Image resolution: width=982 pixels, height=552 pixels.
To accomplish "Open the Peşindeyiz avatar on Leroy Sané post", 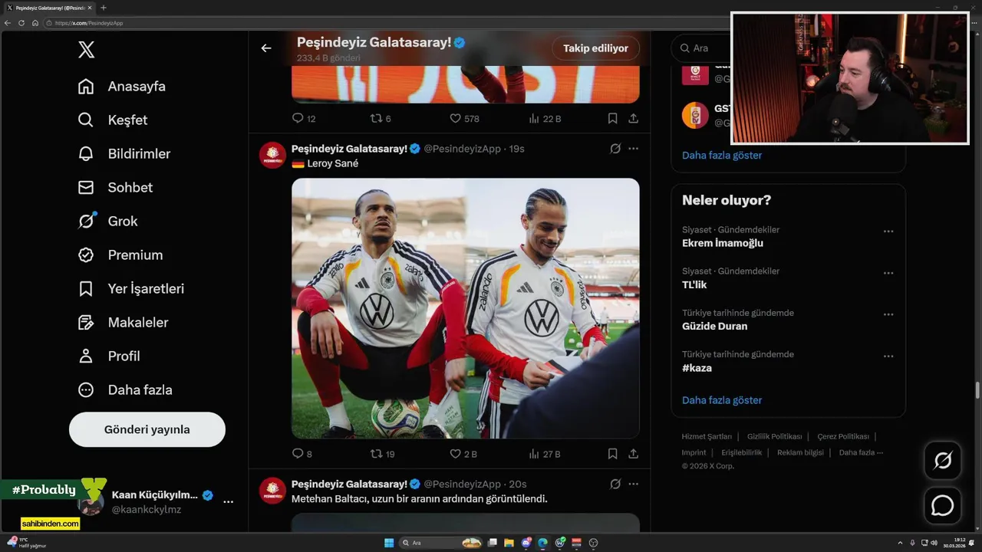I will (x=272, y=156).
